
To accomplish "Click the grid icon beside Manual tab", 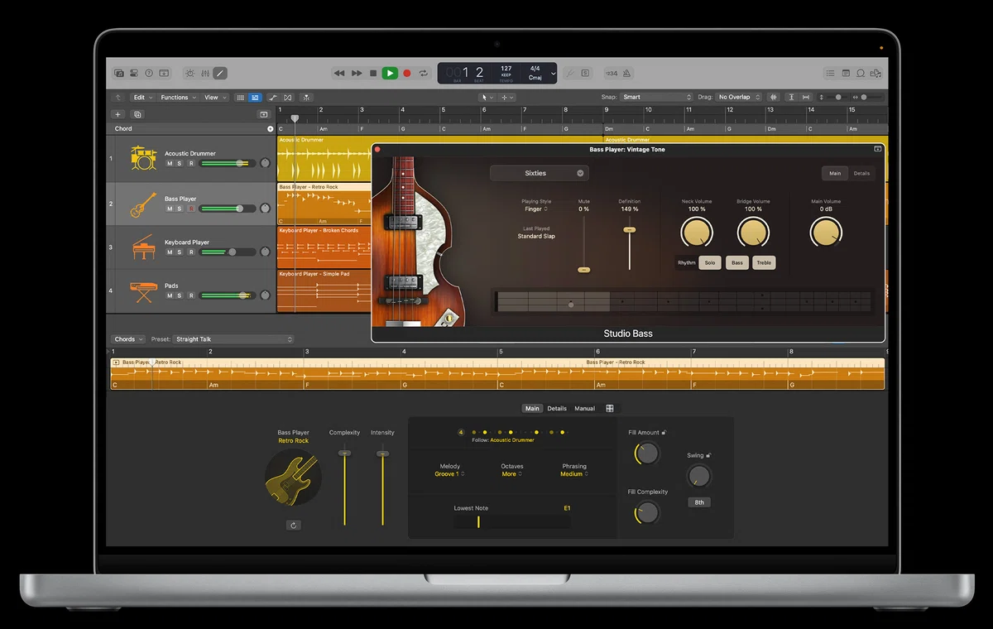I will [610, 408].
